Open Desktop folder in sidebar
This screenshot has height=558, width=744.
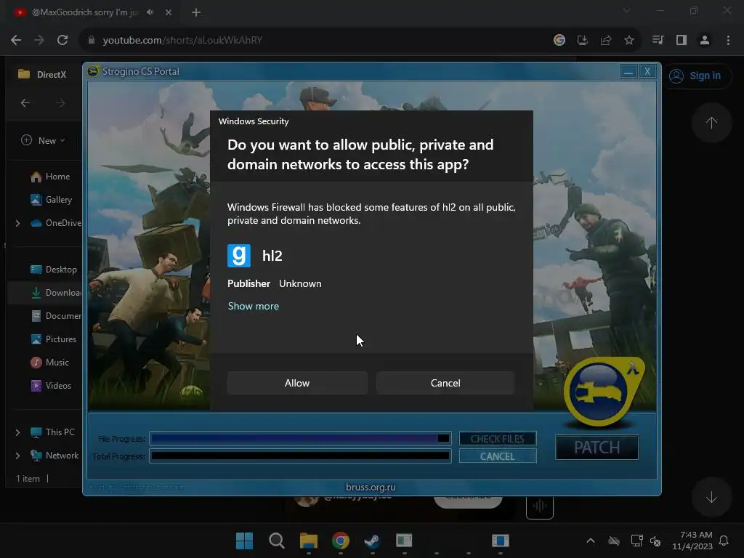[x=53, y=270]
